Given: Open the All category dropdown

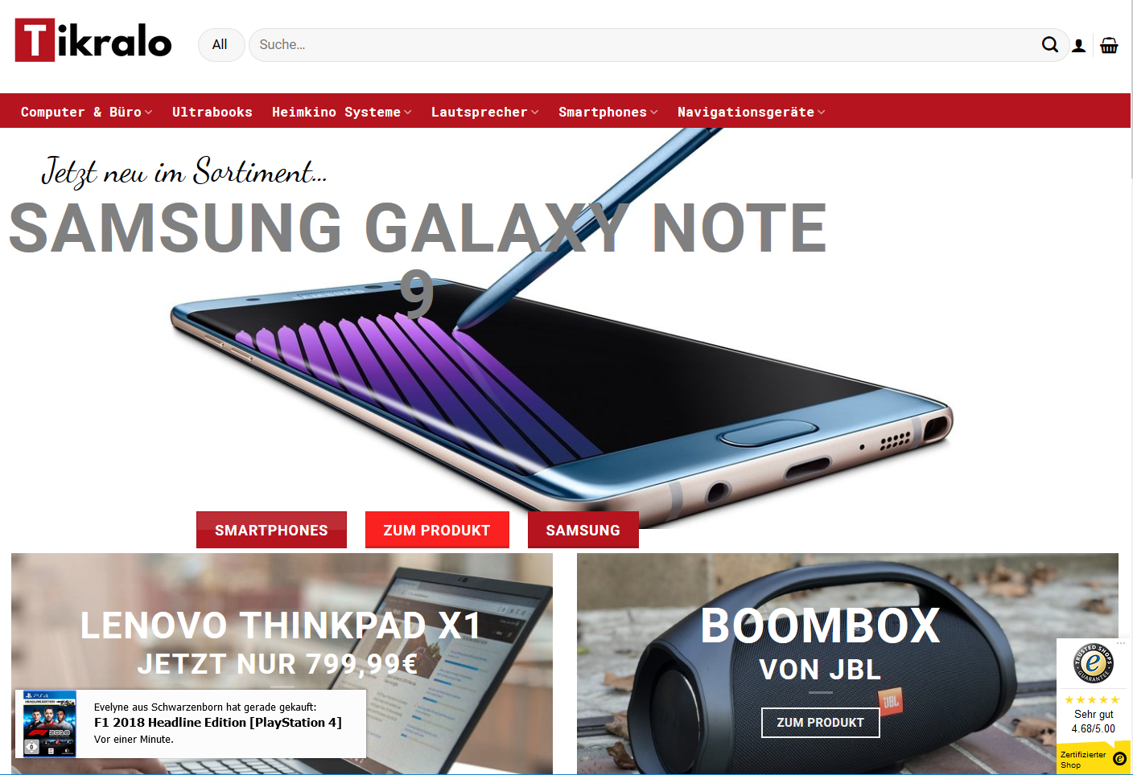Looking at the screenshot, I should tap(220, 45).
